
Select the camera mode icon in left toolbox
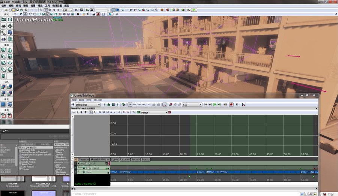(x=3, y=19)
